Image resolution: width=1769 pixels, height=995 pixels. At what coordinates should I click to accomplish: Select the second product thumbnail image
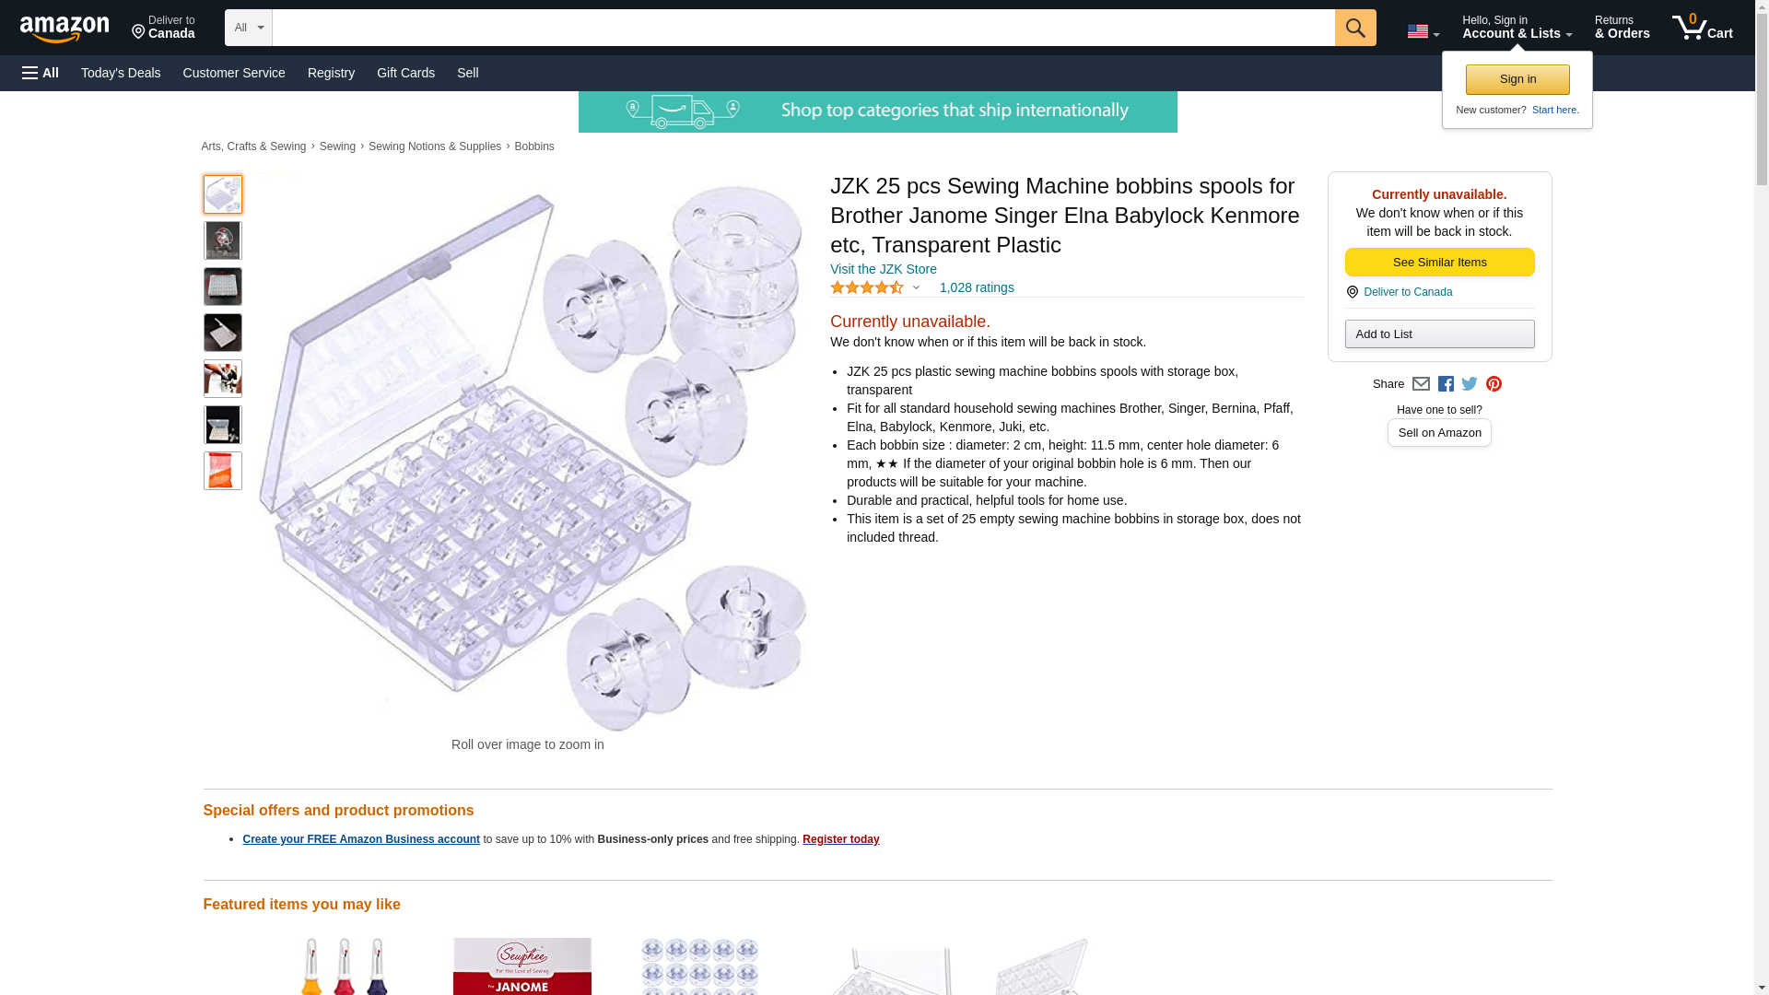click(x=223, y=240)
